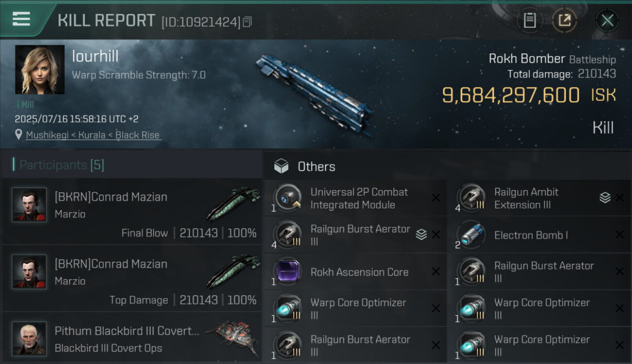Open the hamburger main menu
The width and height of the screenshot is (632, 364).
(21, 19)
